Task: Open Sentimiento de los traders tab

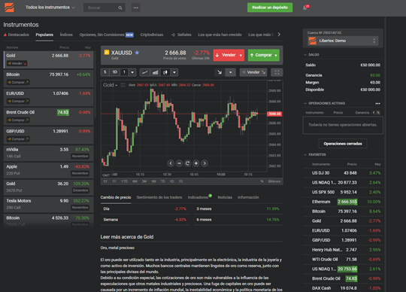Action: (159, 197)
